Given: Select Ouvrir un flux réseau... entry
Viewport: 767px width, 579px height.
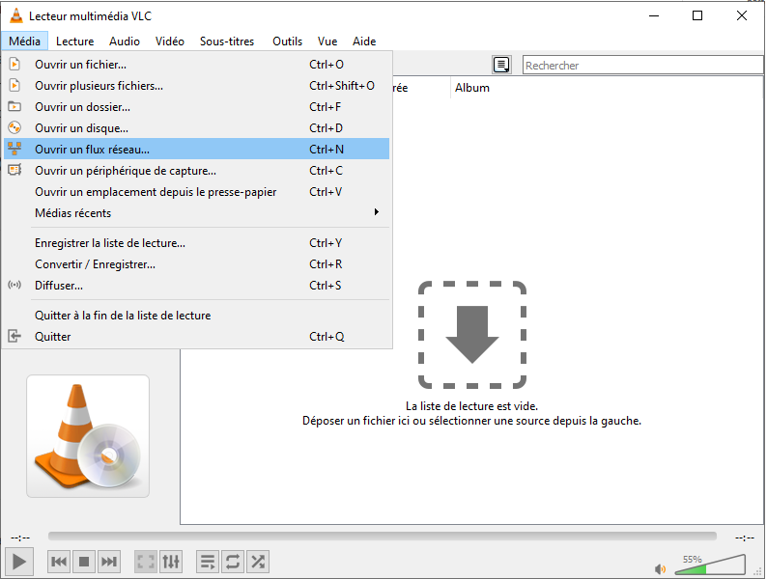Looking at the screenshot, I should [197, 150].
